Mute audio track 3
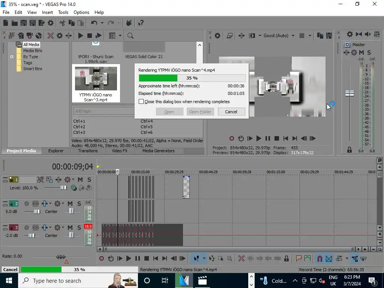Image resolution: width=384 pixels, height=288 pixels. [70, 228]
